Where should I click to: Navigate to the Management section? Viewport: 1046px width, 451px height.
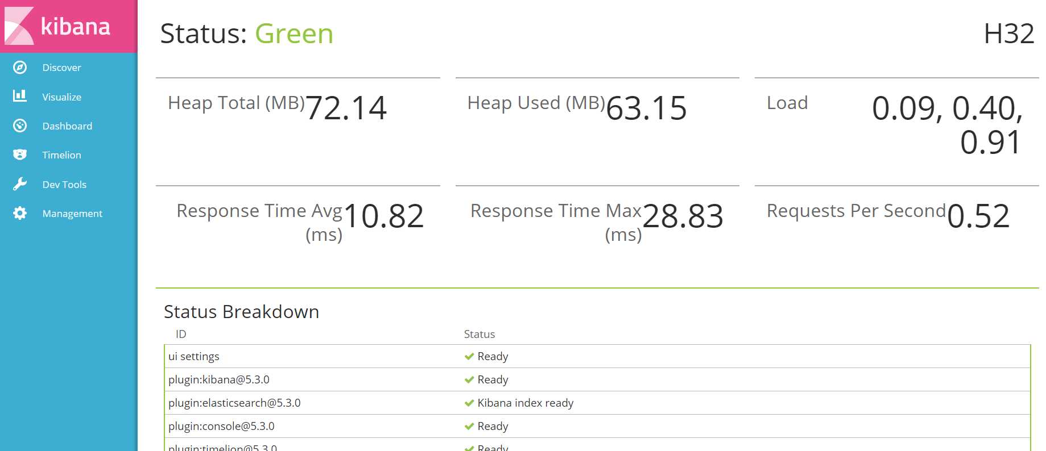[72, 214]
